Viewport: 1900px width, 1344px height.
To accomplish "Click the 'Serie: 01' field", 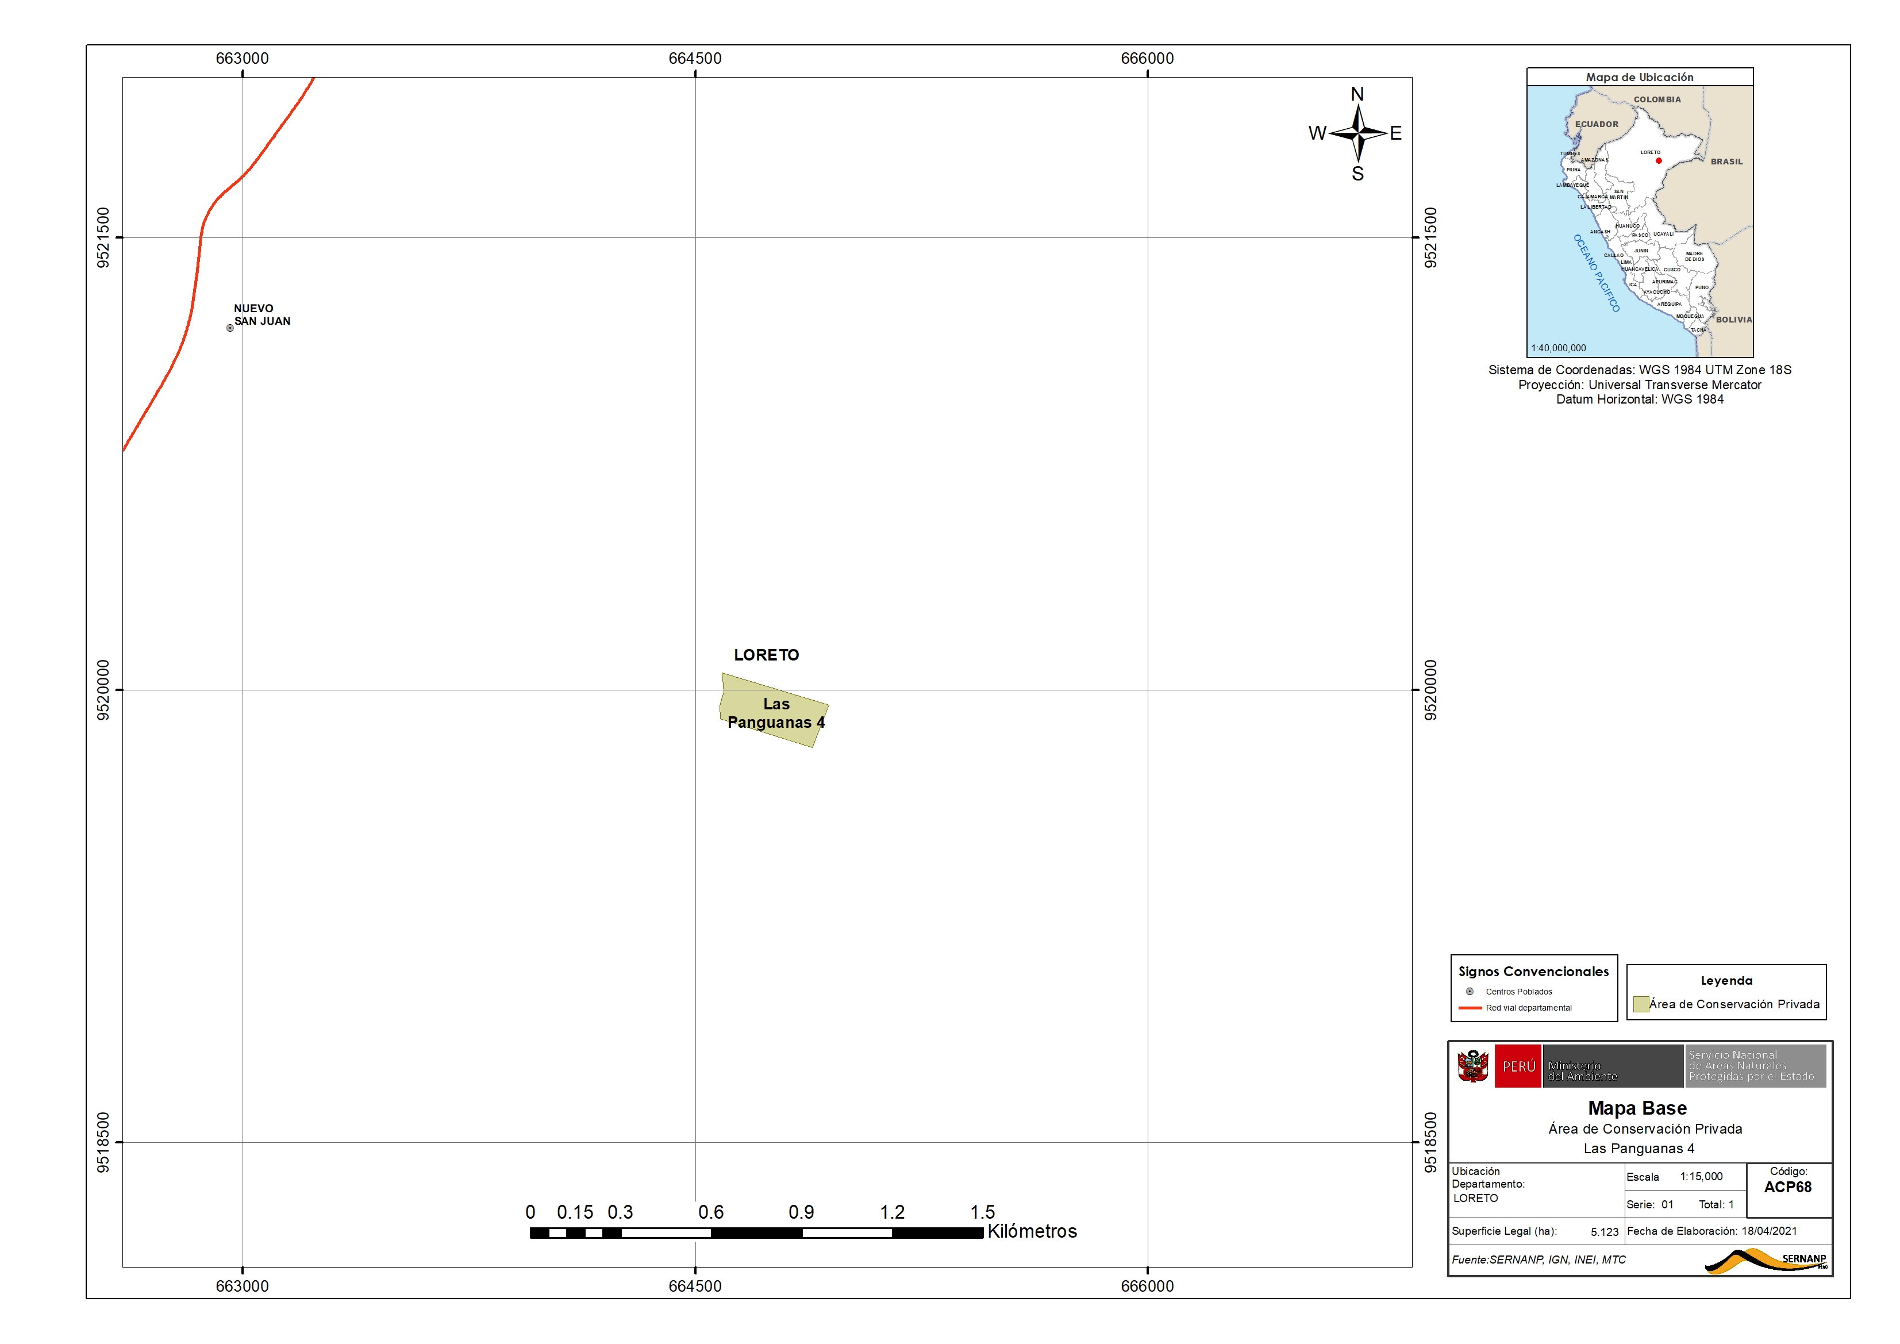I will (x=1649, y=1205).
